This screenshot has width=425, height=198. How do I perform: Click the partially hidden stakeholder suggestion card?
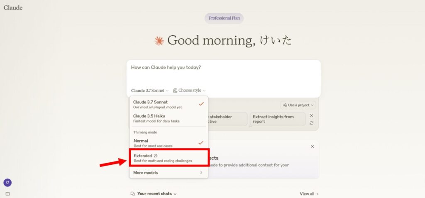[x=227, y=119]
